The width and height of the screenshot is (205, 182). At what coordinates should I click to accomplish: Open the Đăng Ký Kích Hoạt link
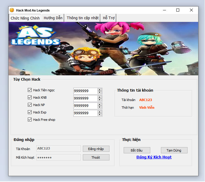154,157
